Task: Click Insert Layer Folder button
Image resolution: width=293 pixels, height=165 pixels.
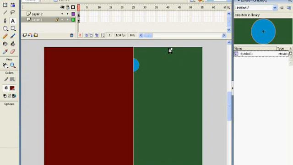Action: coord(36,35)
